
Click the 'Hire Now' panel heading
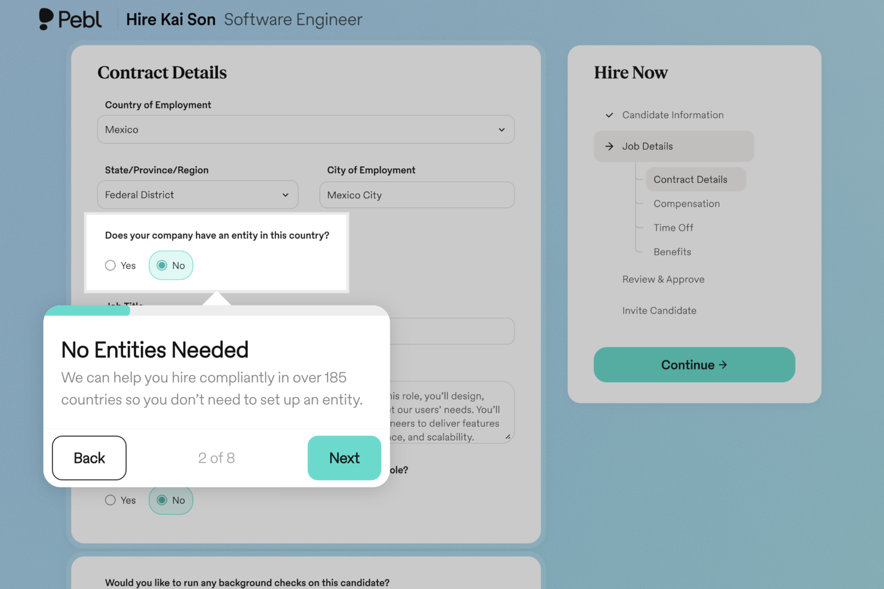pyautogui.click(x=631, y=72)
